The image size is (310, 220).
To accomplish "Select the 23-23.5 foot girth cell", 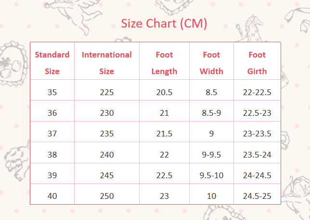I will click(257, 134).
